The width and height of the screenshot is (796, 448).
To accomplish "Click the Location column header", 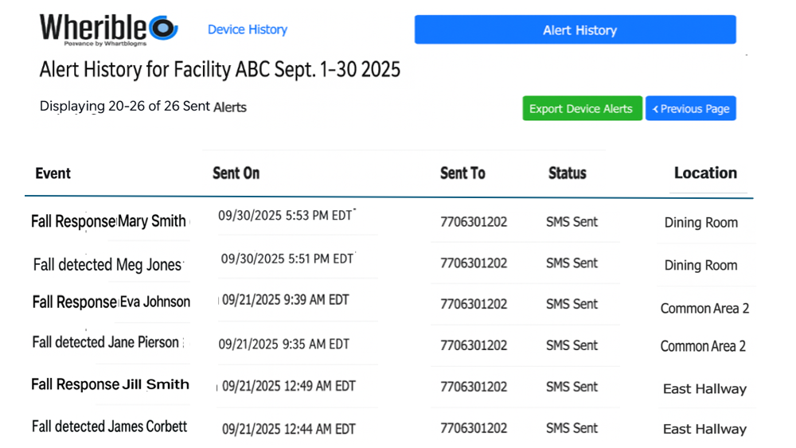I will pos(705,173).
